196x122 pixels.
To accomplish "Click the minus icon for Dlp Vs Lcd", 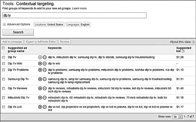I will pyautogui.click(x=45, y=107).
